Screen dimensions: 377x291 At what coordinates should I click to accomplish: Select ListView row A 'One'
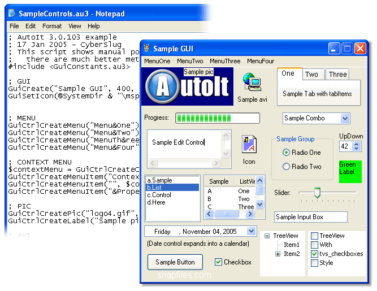point(230,192)
